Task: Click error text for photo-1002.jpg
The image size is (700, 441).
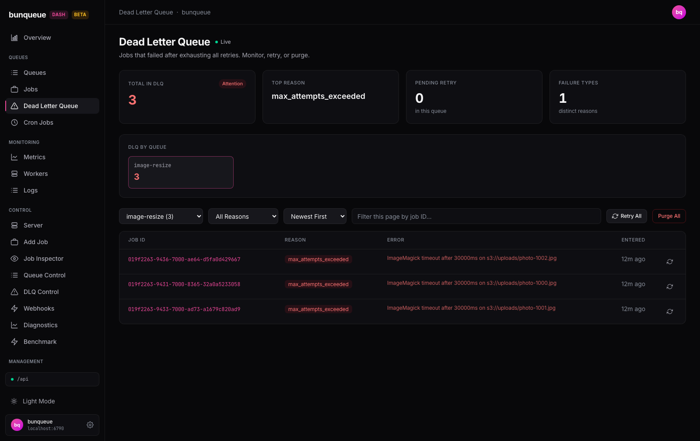Action: (x=472, y=258)
